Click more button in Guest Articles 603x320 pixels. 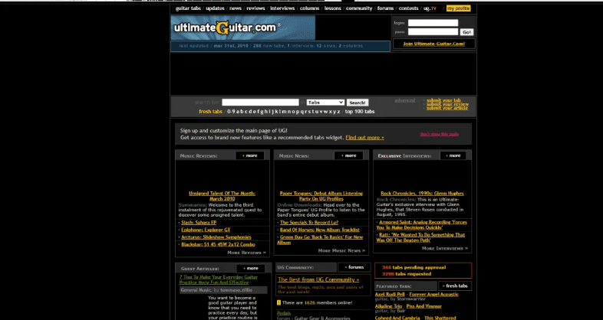point(251,269)
